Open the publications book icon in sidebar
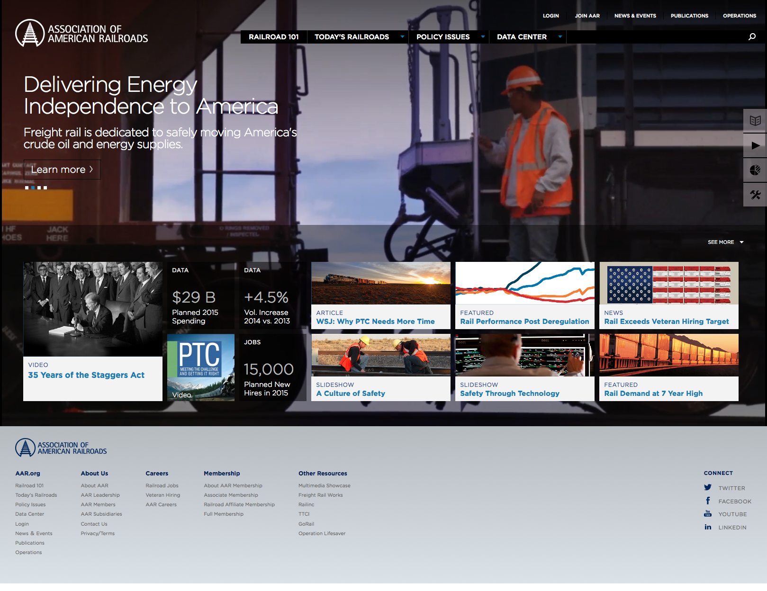 755,121
